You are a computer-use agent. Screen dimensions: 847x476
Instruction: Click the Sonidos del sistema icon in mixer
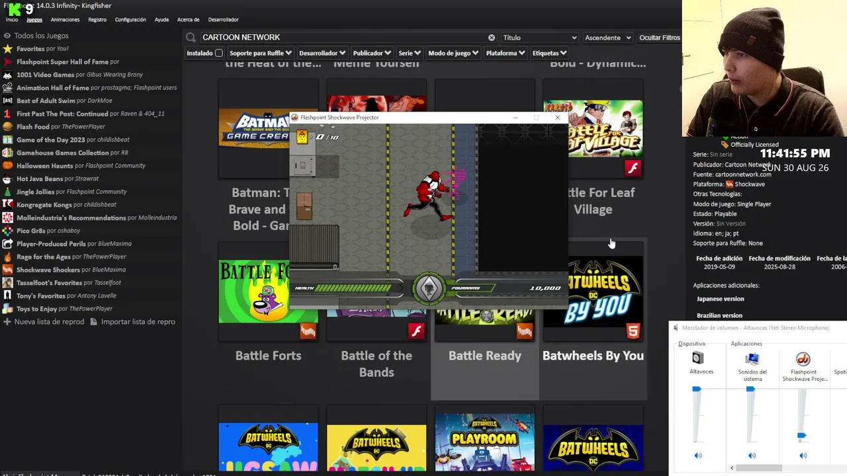[x=752, y=359]
